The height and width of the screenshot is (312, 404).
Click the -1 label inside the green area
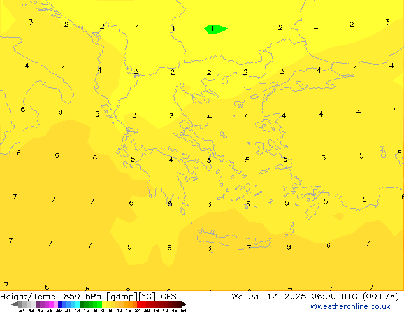point(209,29)
